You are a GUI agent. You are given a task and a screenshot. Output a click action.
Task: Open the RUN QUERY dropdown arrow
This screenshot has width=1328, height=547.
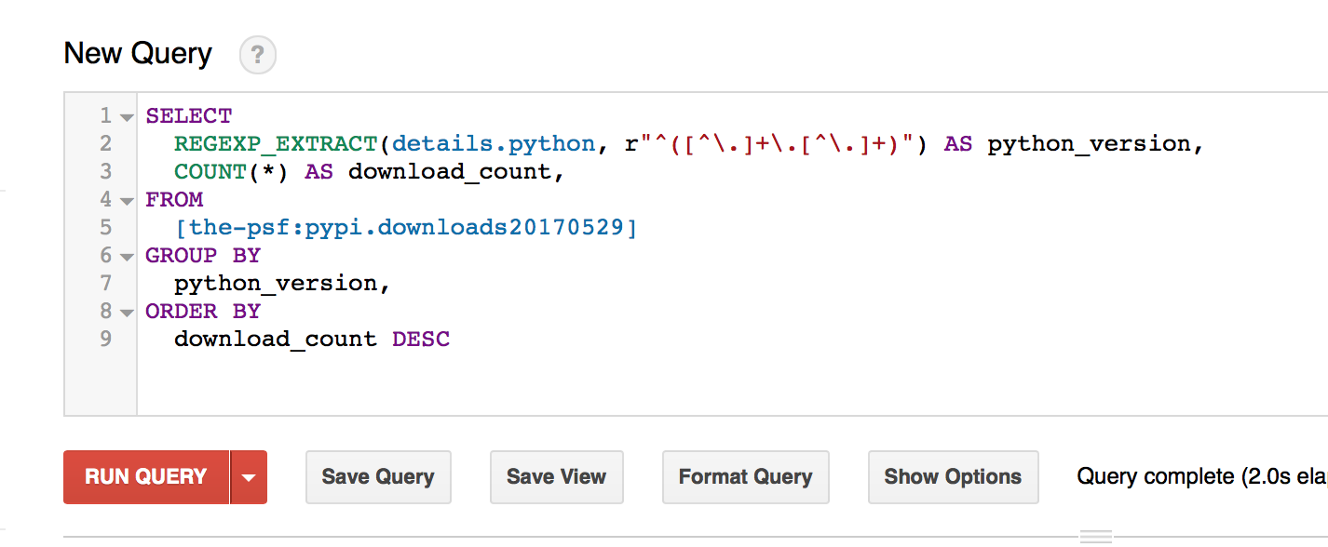click(x=250, y=476)
